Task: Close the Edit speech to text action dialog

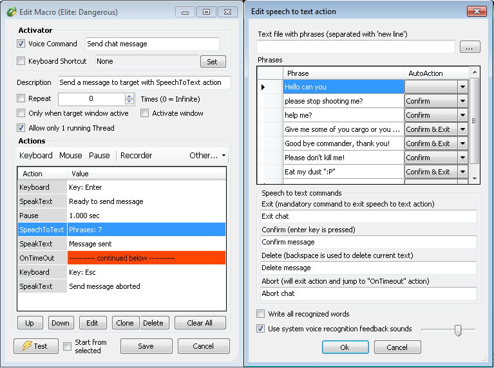Action: pyautogui.click(x=477, y=12)
